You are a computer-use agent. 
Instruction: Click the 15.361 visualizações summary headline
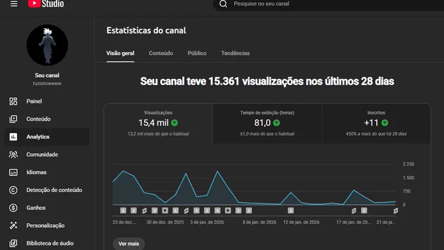(x=267, y=81)
